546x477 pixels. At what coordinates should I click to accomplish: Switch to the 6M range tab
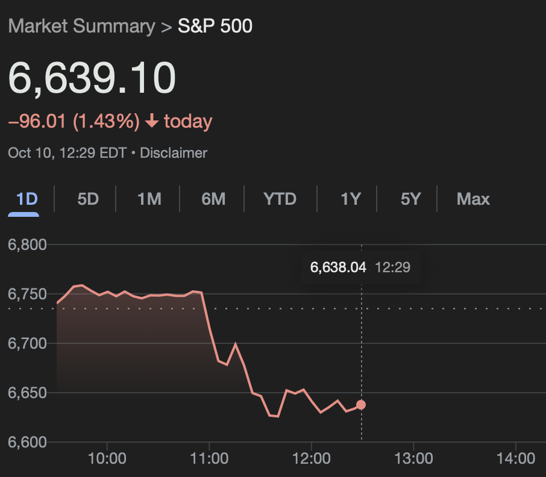213,199
